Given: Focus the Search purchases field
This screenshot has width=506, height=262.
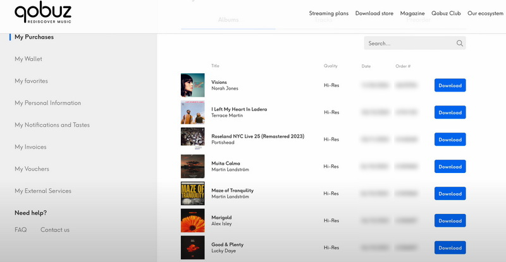Looking at the screenshot, I should (x=415, y=43).
